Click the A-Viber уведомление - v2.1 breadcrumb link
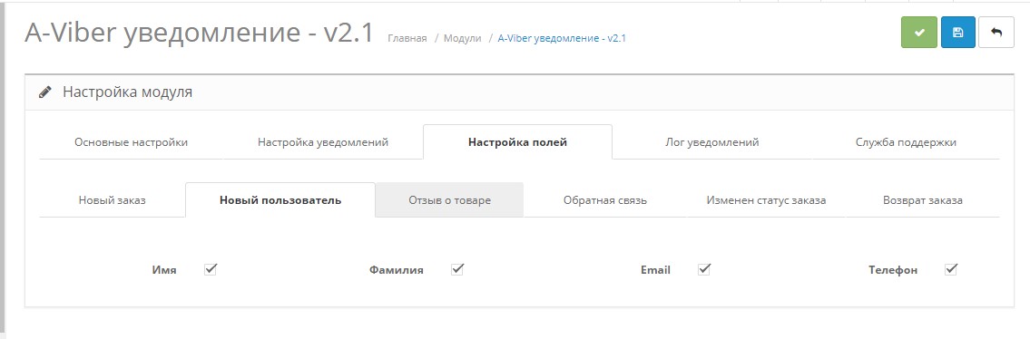Image resolution: width=1030 pixels, height=339 pixels. pyautogui.click(x=562, y=39)
